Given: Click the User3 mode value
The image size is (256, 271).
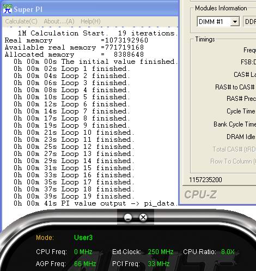Looking at the screenshot, I should click(83, 238).
